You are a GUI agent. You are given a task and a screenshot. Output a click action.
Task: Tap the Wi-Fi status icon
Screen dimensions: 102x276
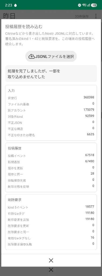[84, 5]
